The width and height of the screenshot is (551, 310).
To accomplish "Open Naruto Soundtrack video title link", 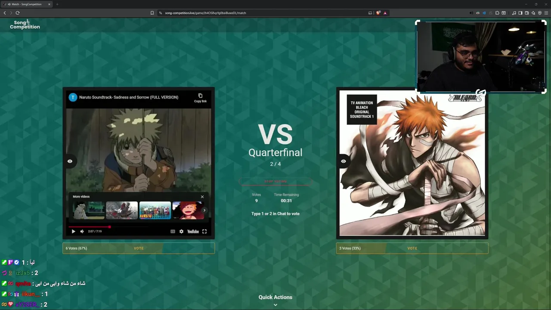I will coord(129,97).
